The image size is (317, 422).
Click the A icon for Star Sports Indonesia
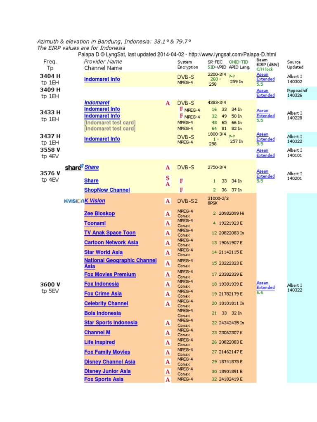click(x=168, y=323)
